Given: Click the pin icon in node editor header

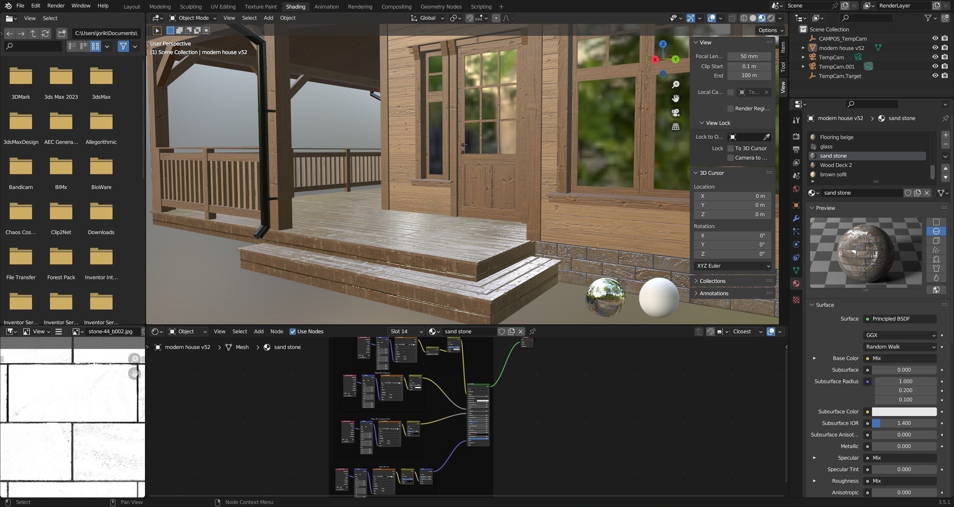Looking at the screenshot, I should click(532, 331).
